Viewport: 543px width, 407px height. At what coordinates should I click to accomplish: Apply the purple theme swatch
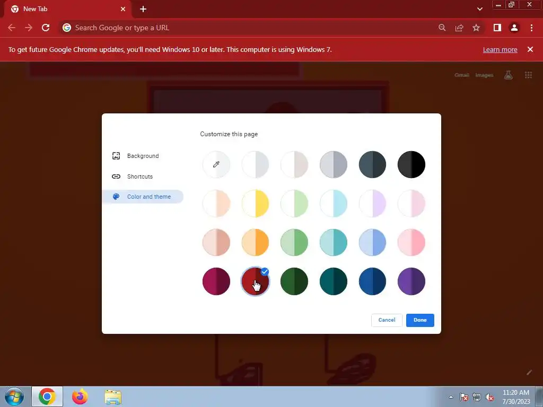pos(411,281)
